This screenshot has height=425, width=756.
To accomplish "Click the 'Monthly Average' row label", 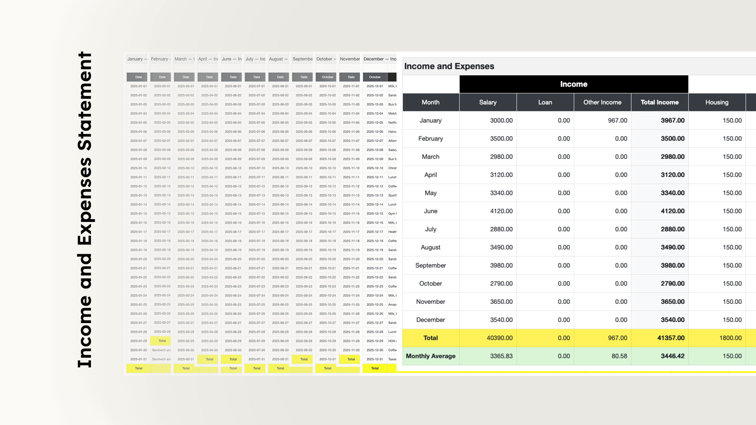I will point(431,356).
